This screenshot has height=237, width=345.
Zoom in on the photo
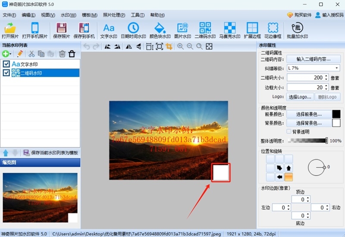click(180, 47)
